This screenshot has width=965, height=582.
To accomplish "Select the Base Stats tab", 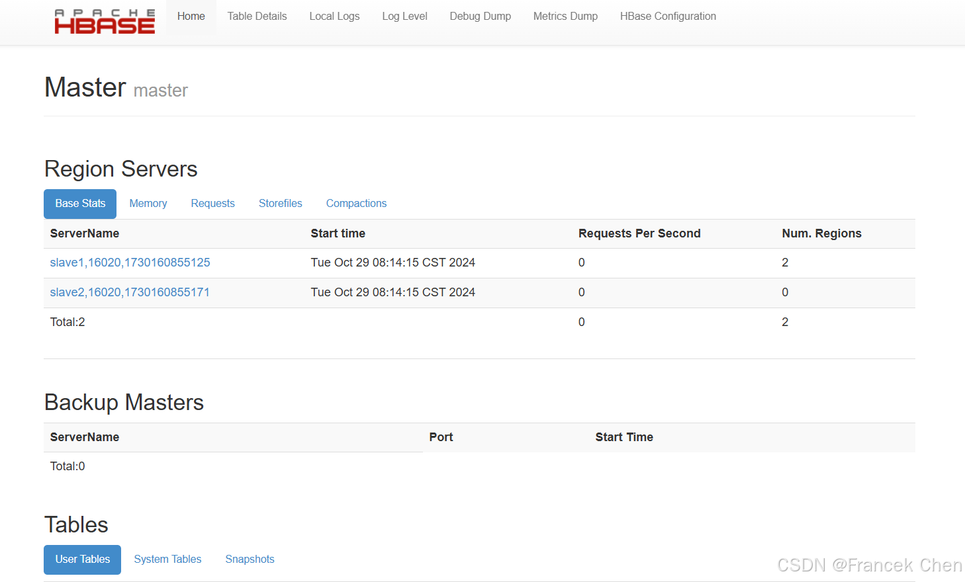I will click(x=80, y=204).
